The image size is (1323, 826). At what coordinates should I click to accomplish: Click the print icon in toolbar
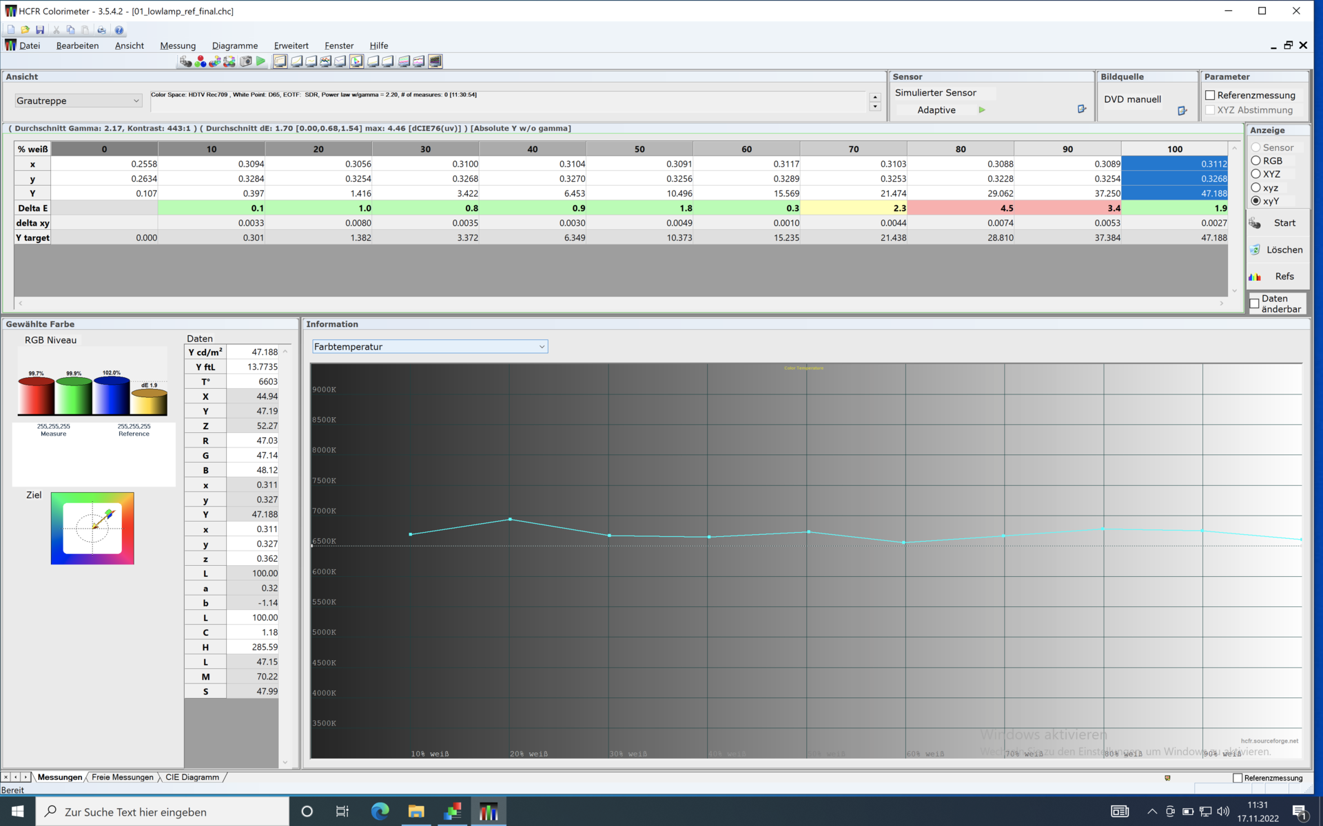point(101,30)
